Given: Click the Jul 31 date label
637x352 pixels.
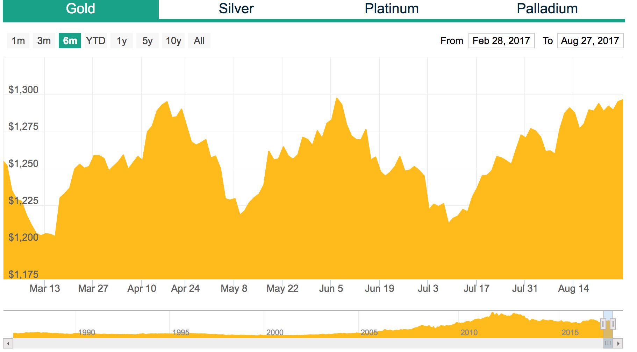Looking at the screenshot, I should click(525, 289).
